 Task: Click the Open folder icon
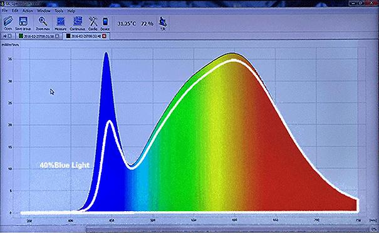pos(8,21)
